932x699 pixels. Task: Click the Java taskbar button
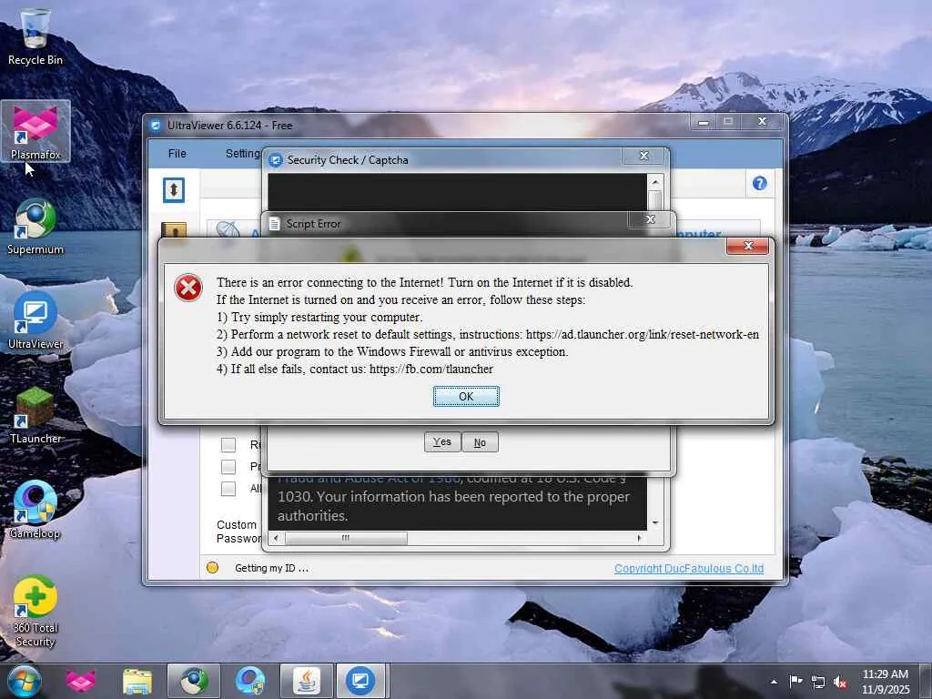tap(307, 681)
